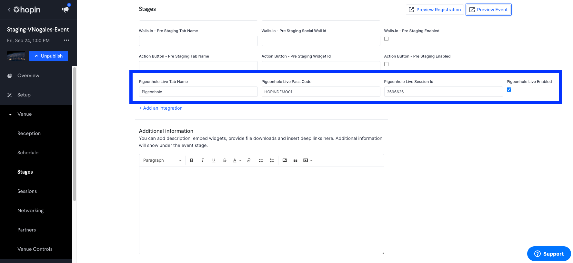This screenshot has width=573, height=263.
Task: Click the Staging-VNogales-Event title
Action: 38,30
